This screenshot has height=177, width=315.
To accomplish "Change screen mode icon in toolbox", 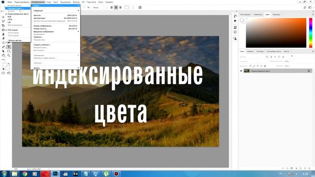I will [x=9, y=73].
